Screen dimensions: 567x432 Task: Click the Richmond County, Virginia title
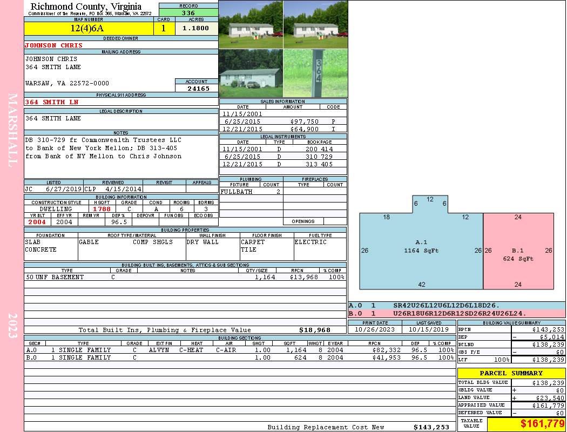pos(86,6)
